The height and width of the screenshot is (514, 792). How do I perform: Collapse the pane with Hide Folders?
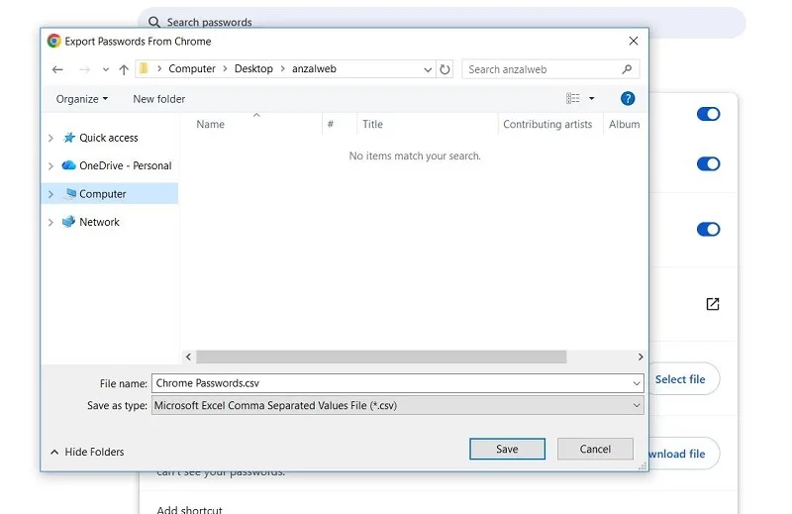tap(87, 452)
